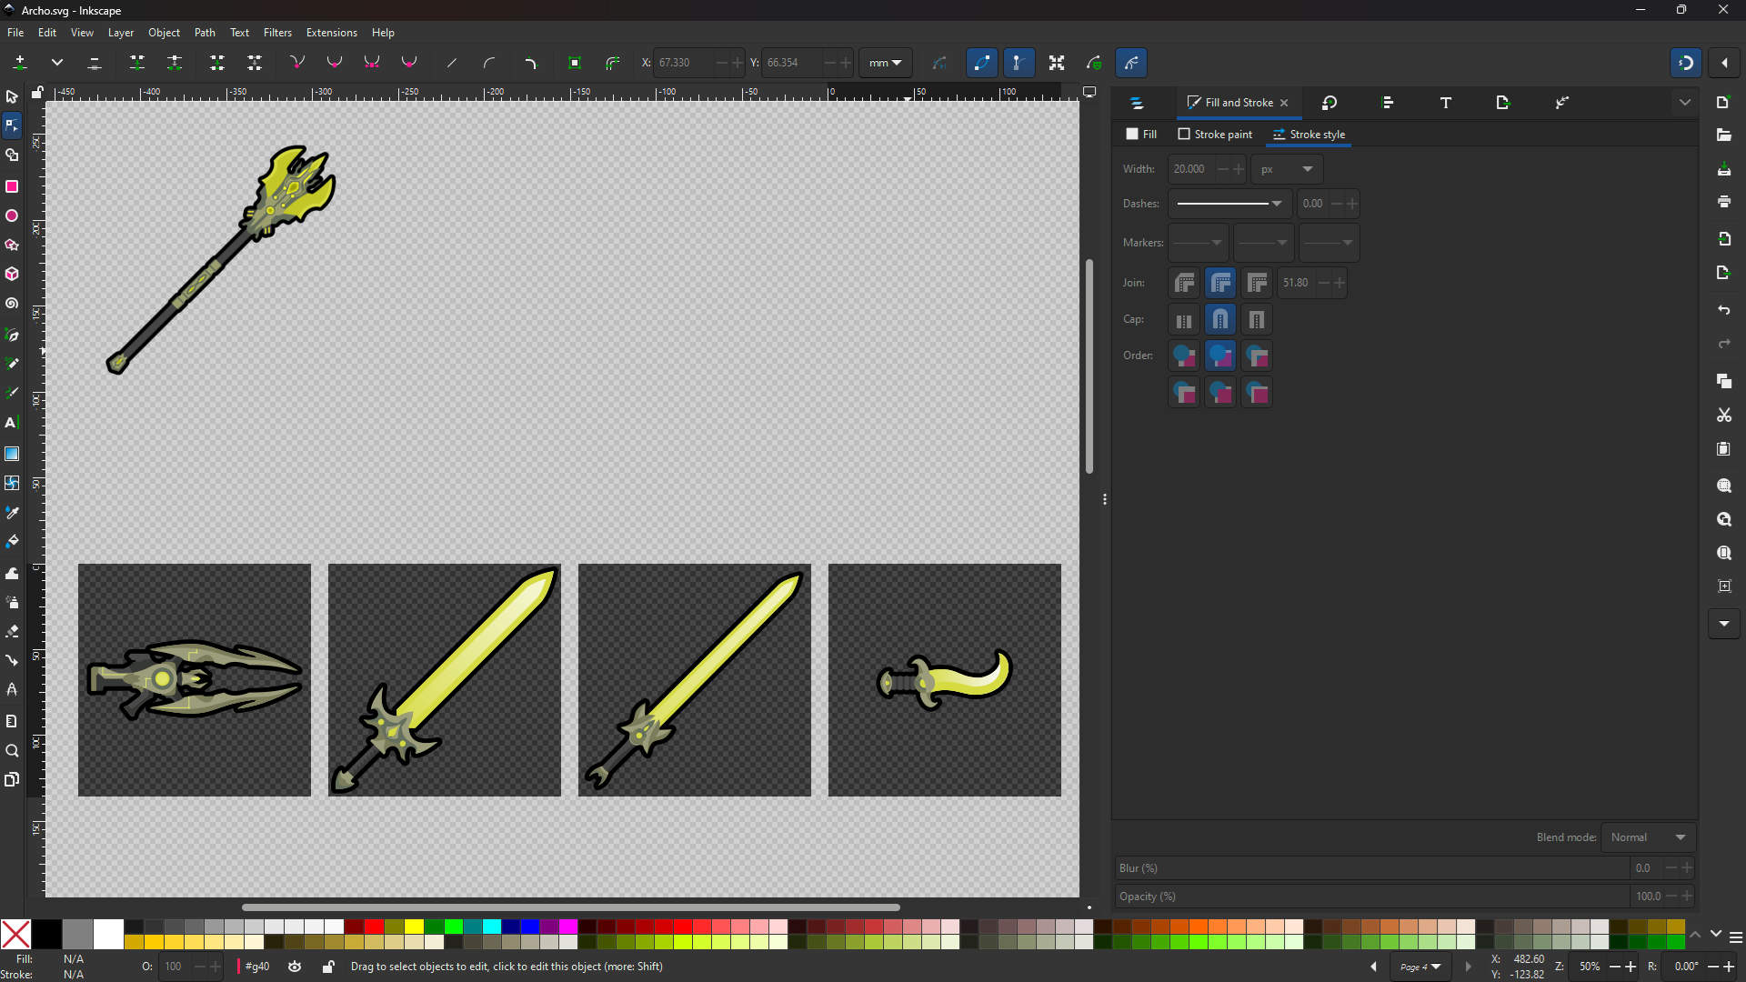Image resolution: width=1746 pixels, height=982 pixels.
Task: Open the stroke width unit dropdown
Action: [x=1287, y=169]
